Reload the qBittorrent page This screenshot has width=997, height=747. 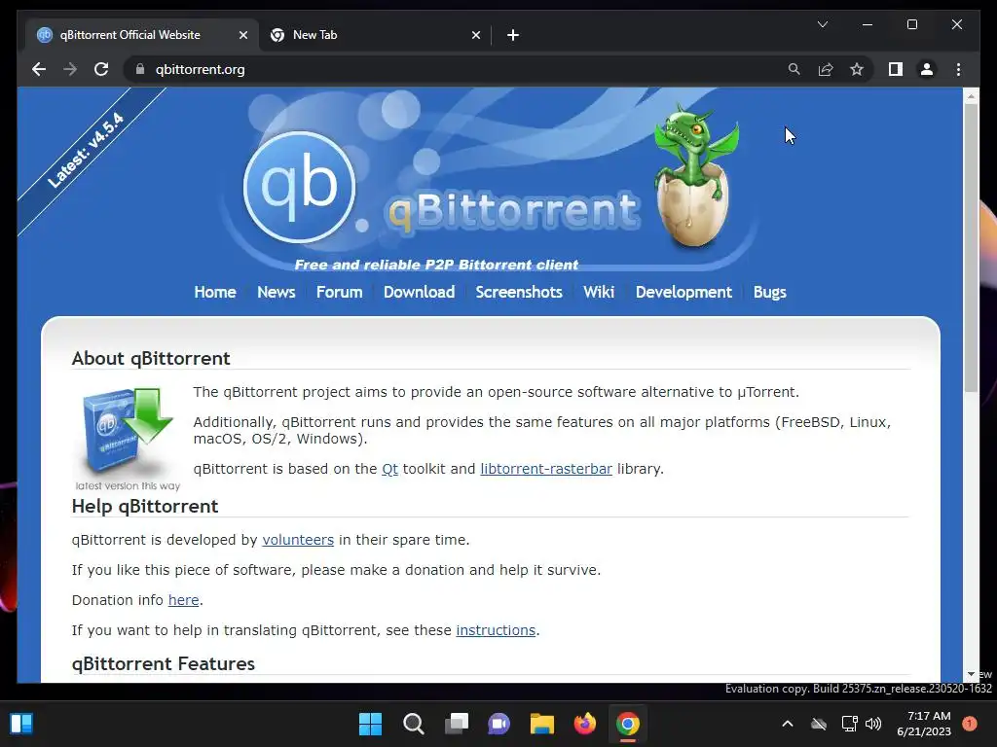click(101, 69)
